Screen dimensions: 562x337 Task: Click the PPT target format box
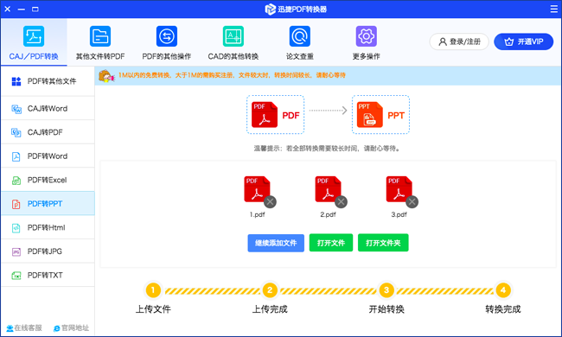tap(380, 115)
